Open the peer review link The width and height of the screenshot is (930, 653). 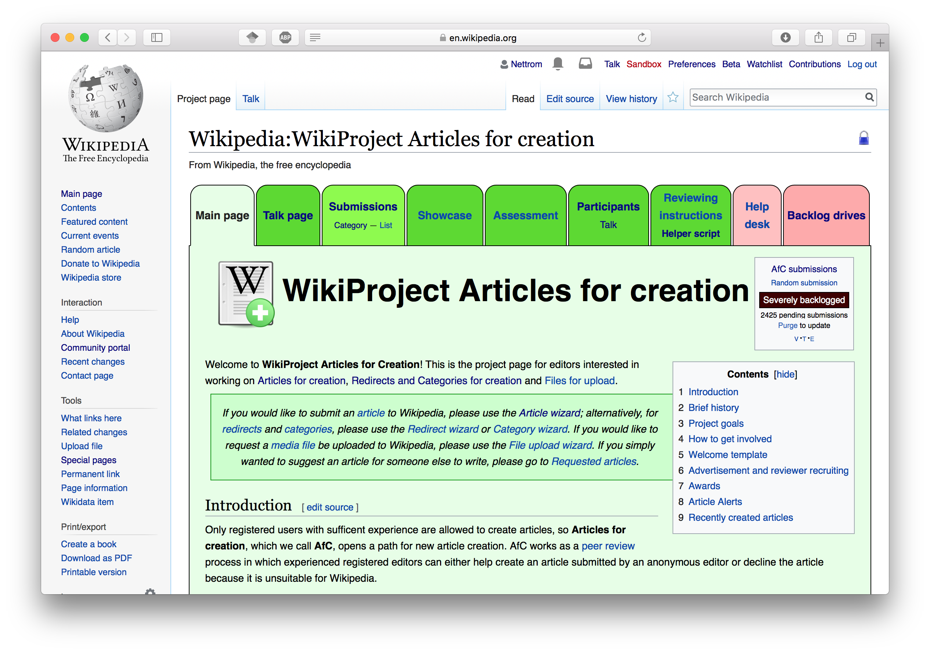(608, 546)
